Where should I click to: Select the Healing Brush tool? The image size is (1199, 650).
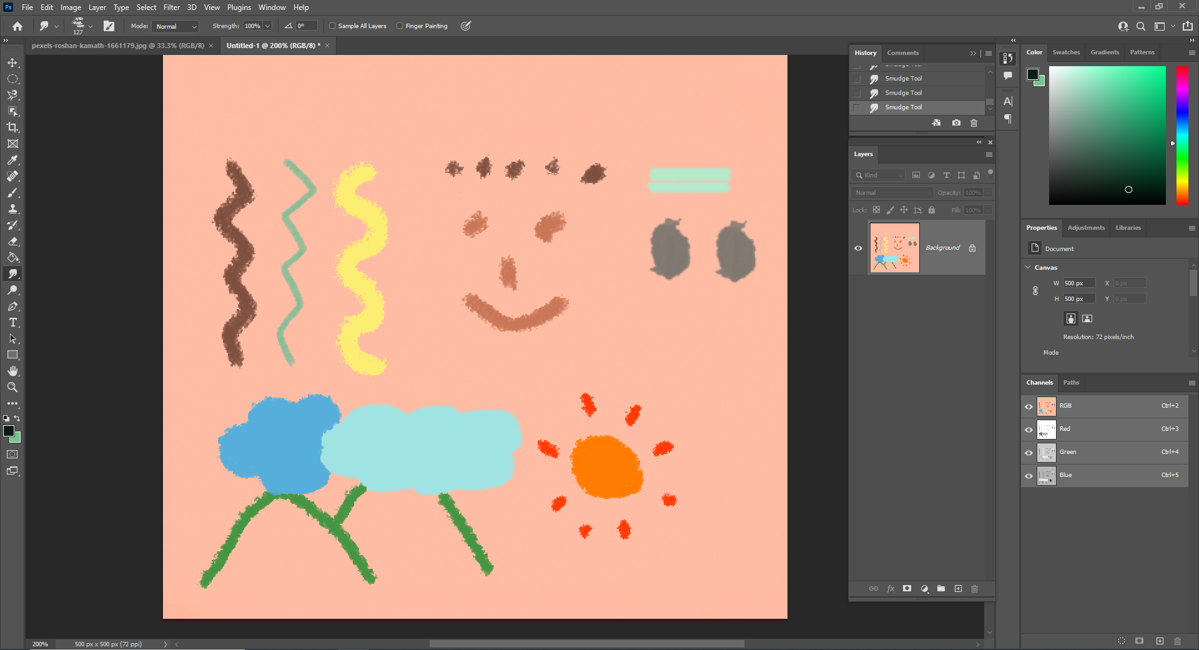pos(12,176)
